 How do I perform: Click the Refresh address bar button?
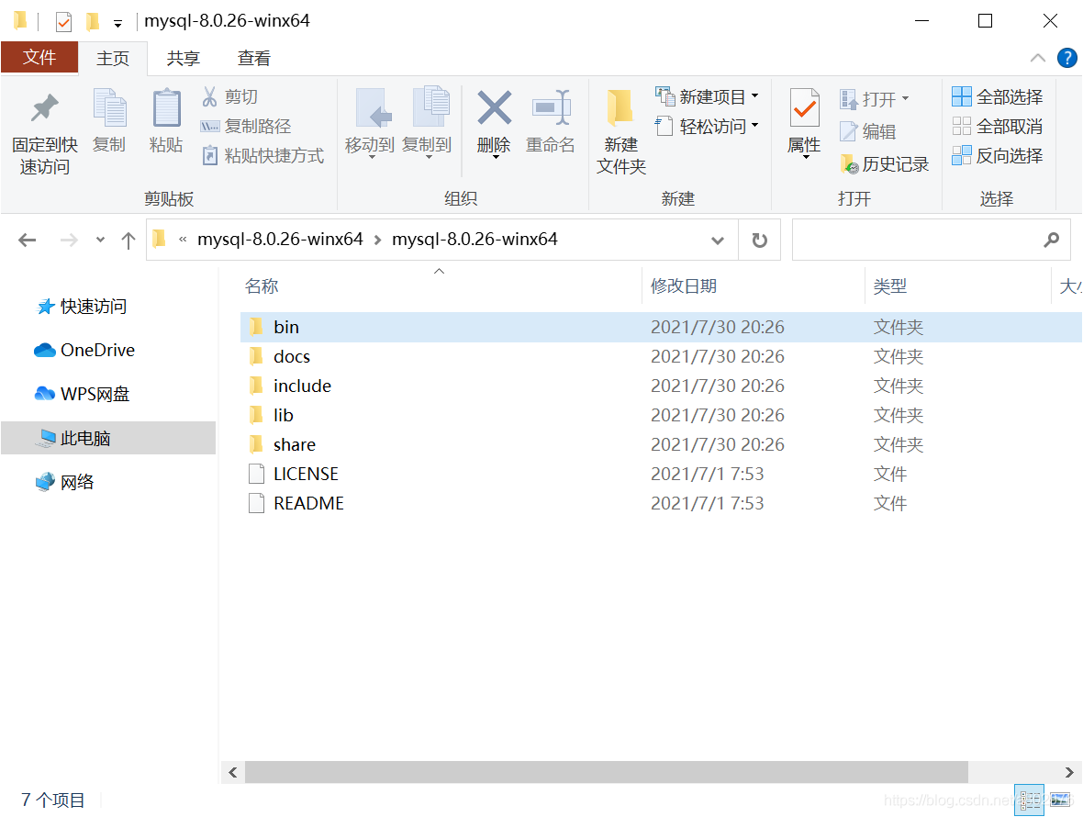pyautogui.click(x=760, y=240)
